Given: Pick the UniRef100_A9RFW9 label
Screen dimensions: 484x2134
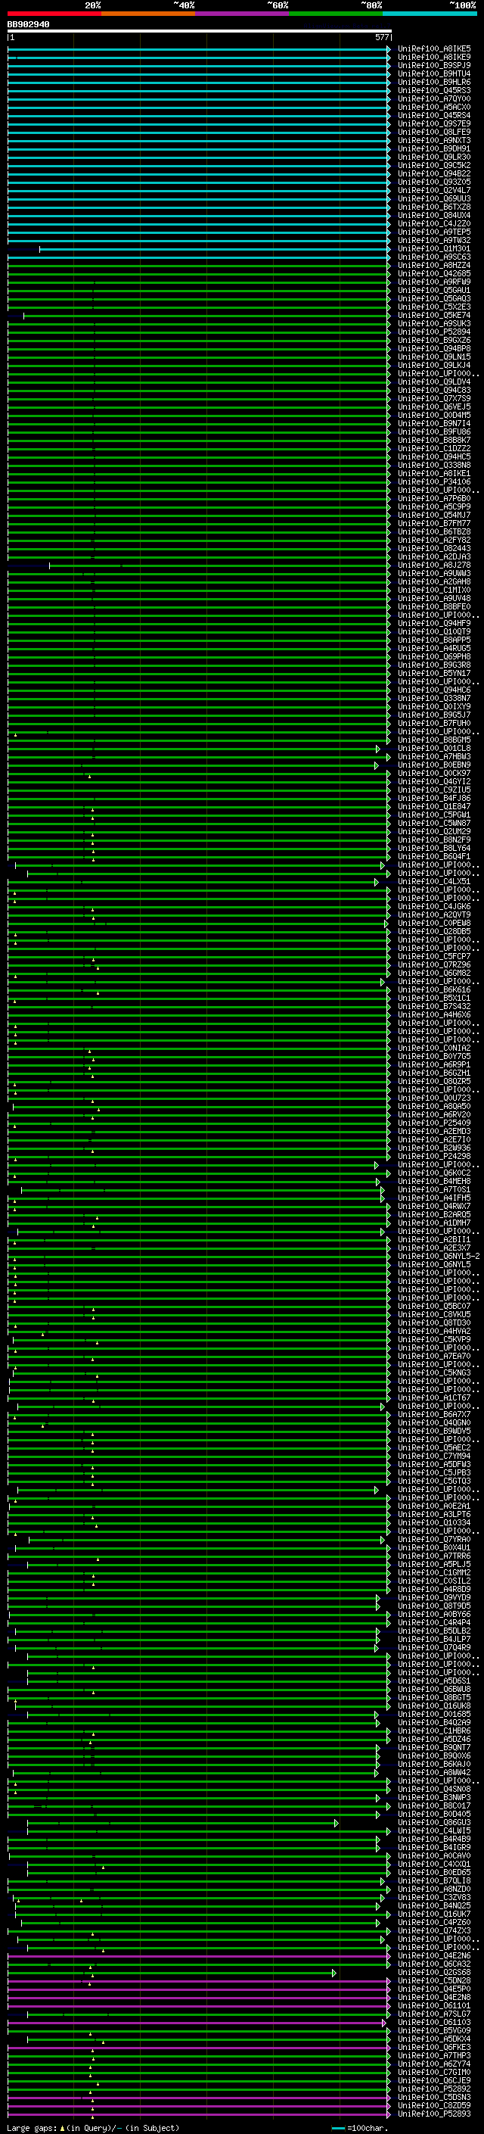Looking at the screenshot, I should point(434,282).
